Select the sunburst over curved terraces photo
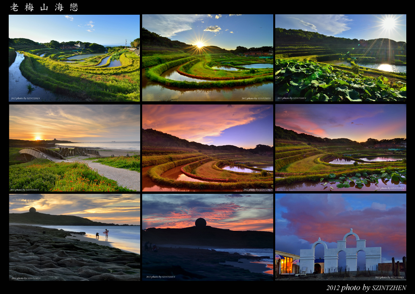415x294 pixels. pyautogui.click(x=207, y=58)
